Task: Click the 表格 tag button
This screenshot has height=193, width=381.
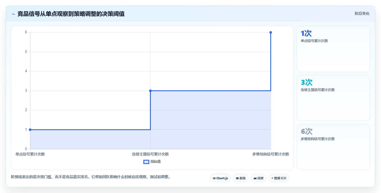Action: coord(241,178)
